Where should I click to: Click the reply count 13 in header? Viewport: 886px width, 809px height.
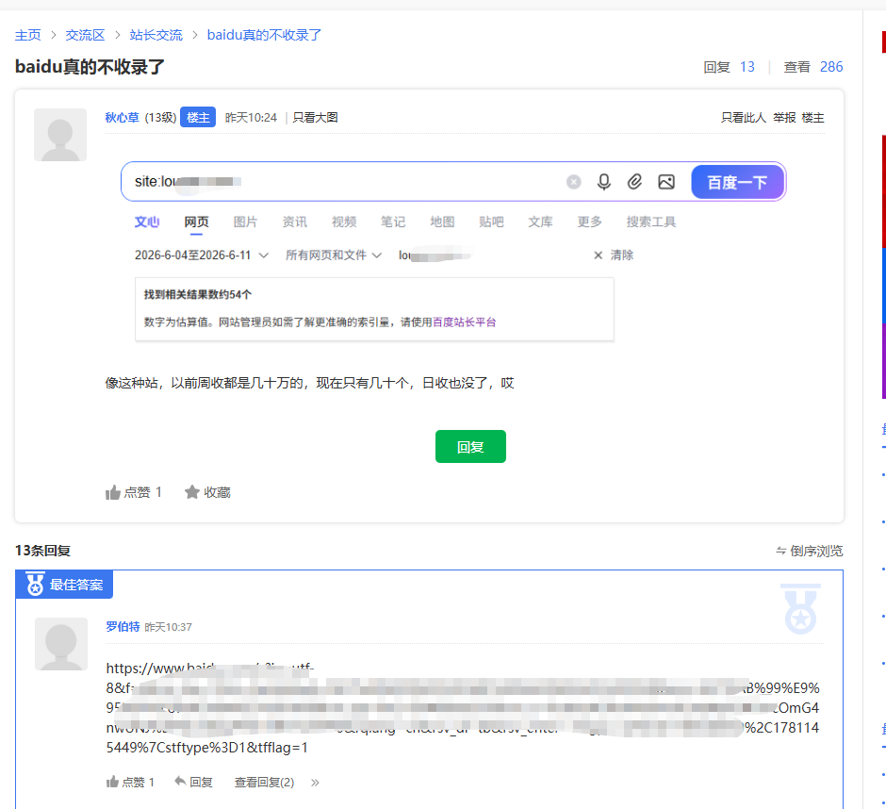tap(747, 67)
